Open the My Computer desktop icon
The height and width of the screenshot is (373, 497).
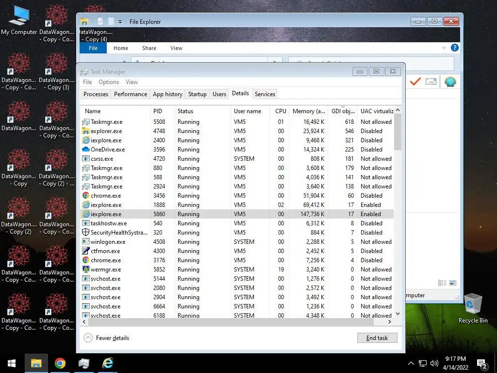coord(19,20)
